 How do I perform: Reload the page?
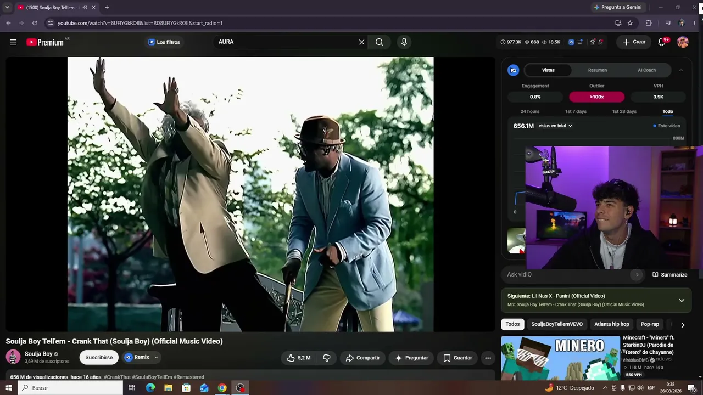(x=35, y=23)
